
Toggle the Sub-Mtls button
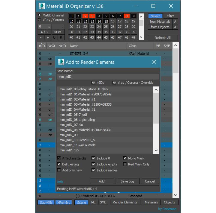tap(46, 203)
